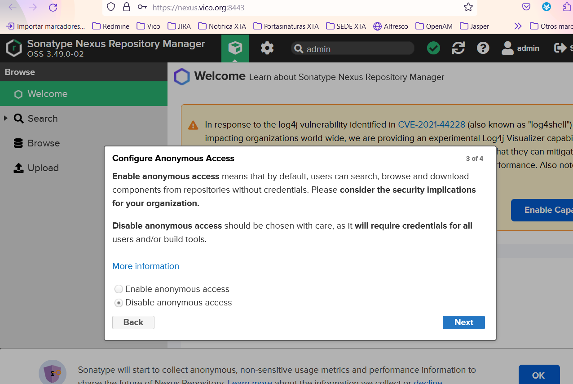Click the padlock site security icon
Screen dimensions: 573x384
click(127, 7)
